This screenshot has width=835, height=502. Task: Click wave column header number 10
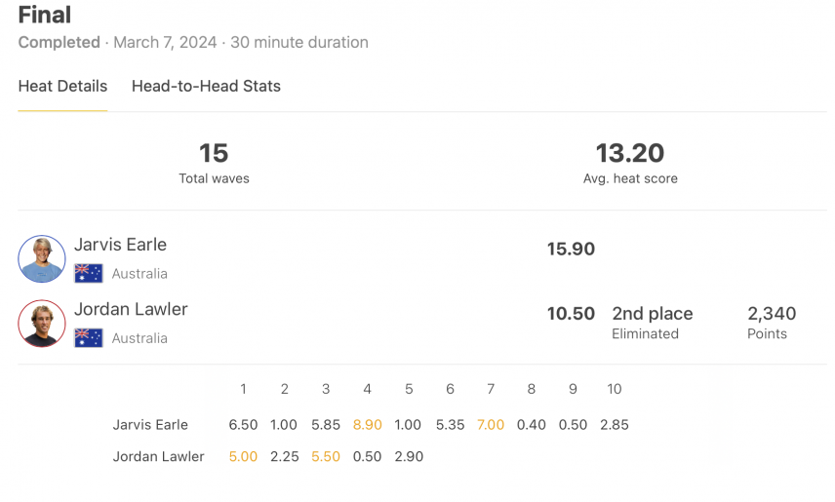pos(614,389)
